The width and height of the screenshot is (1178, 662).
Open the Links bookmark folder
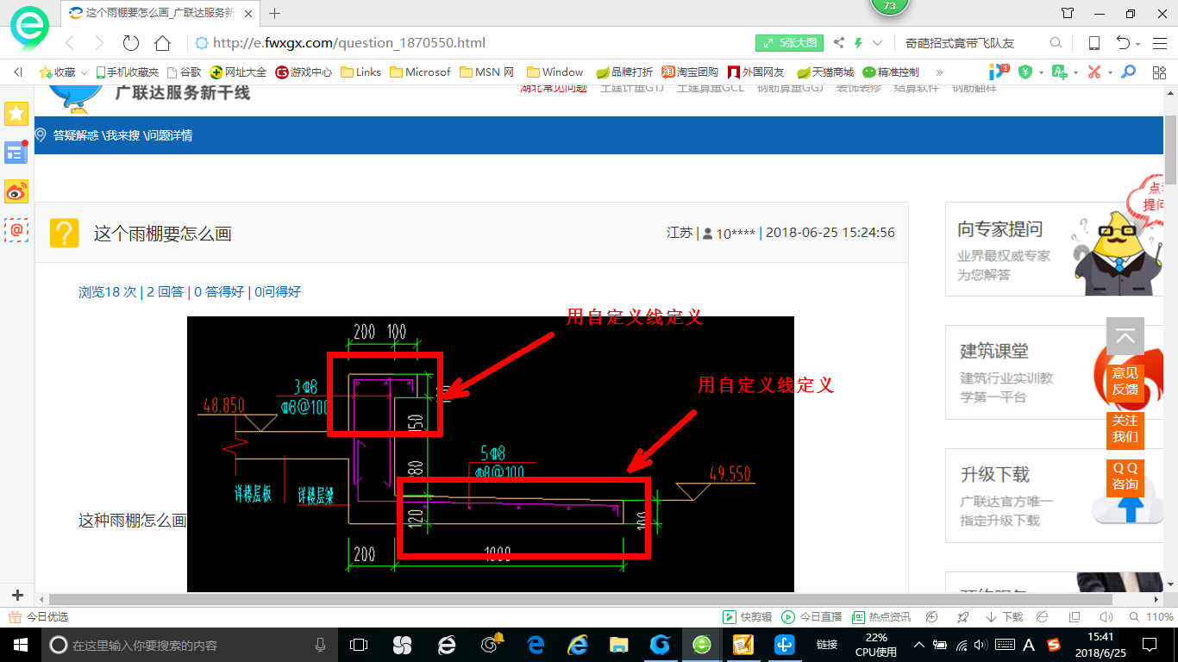pyautogui.click(x=361, y=72)
